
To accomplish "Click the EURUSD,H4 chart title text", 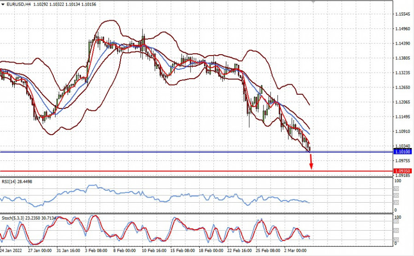I will tap(18, 4).
